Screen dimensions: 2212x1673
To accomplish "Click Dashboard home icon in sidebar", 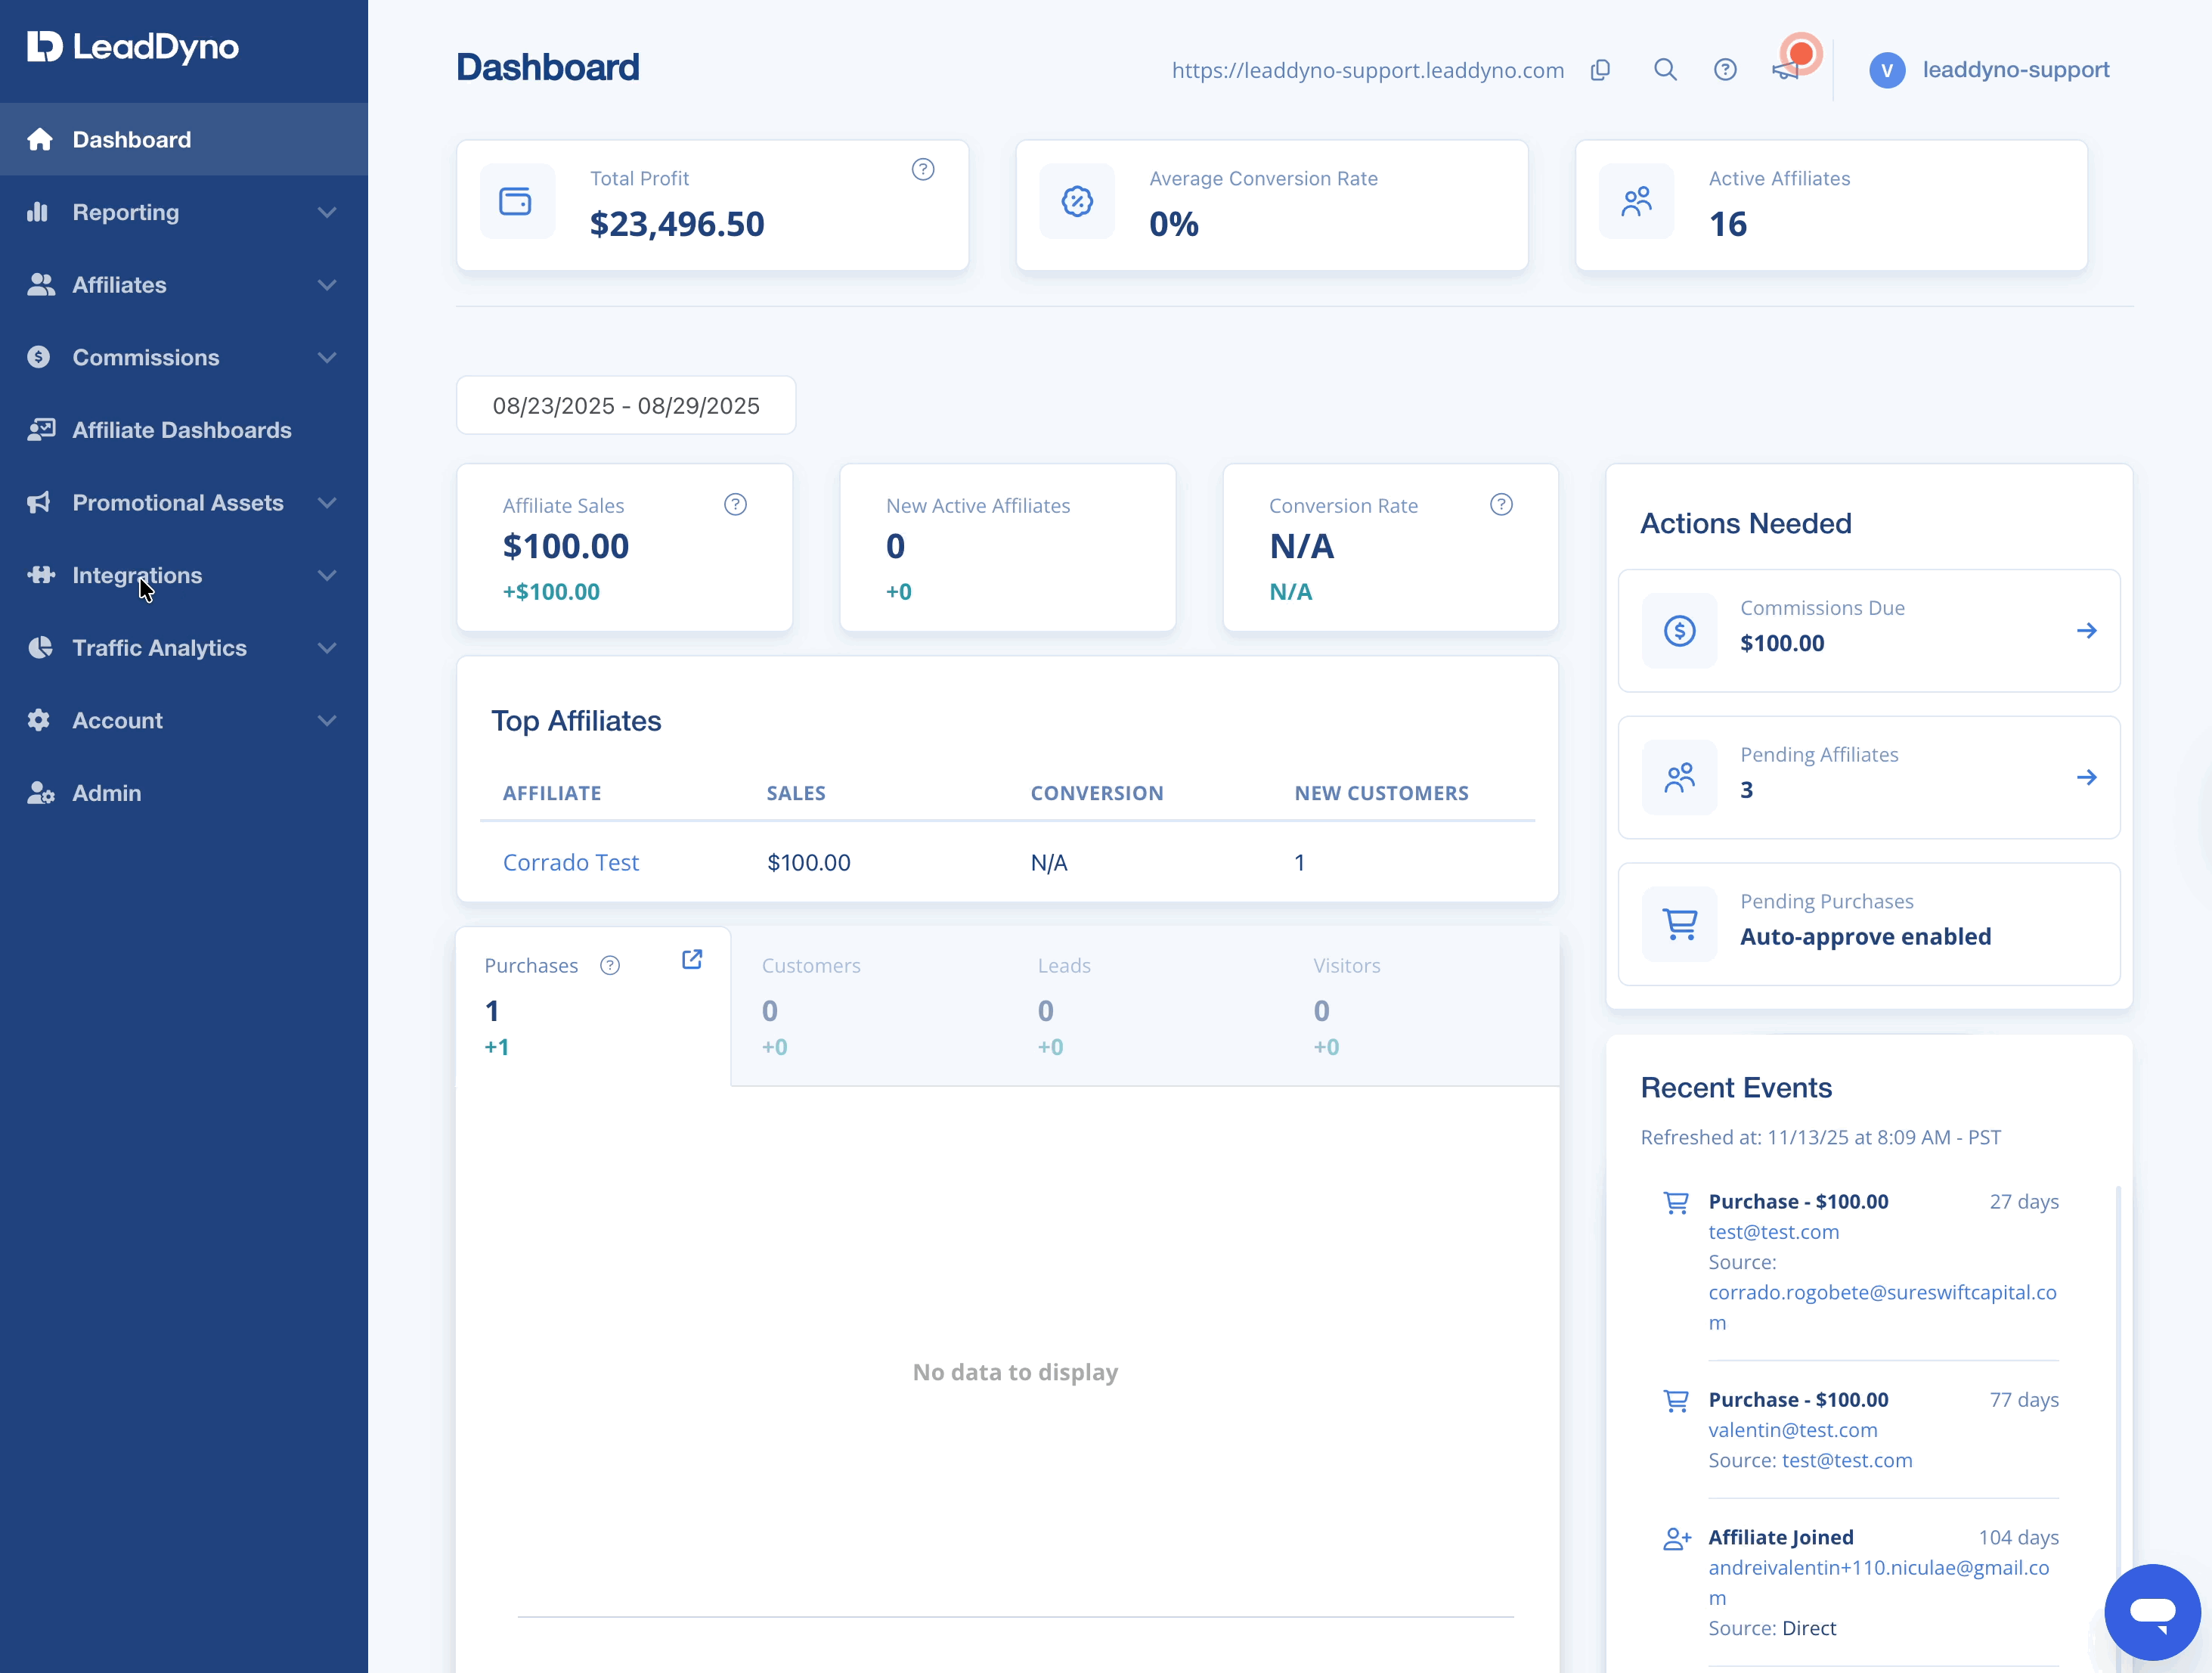I will [40, 139].
